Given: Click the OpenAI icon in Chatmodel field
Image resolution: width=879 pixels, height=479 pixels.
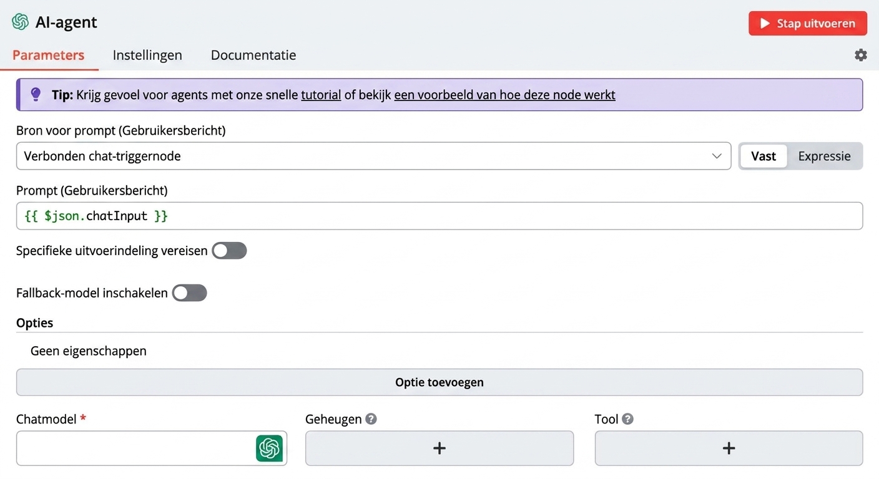Looking at the screenshot, I should click(269, 448).
